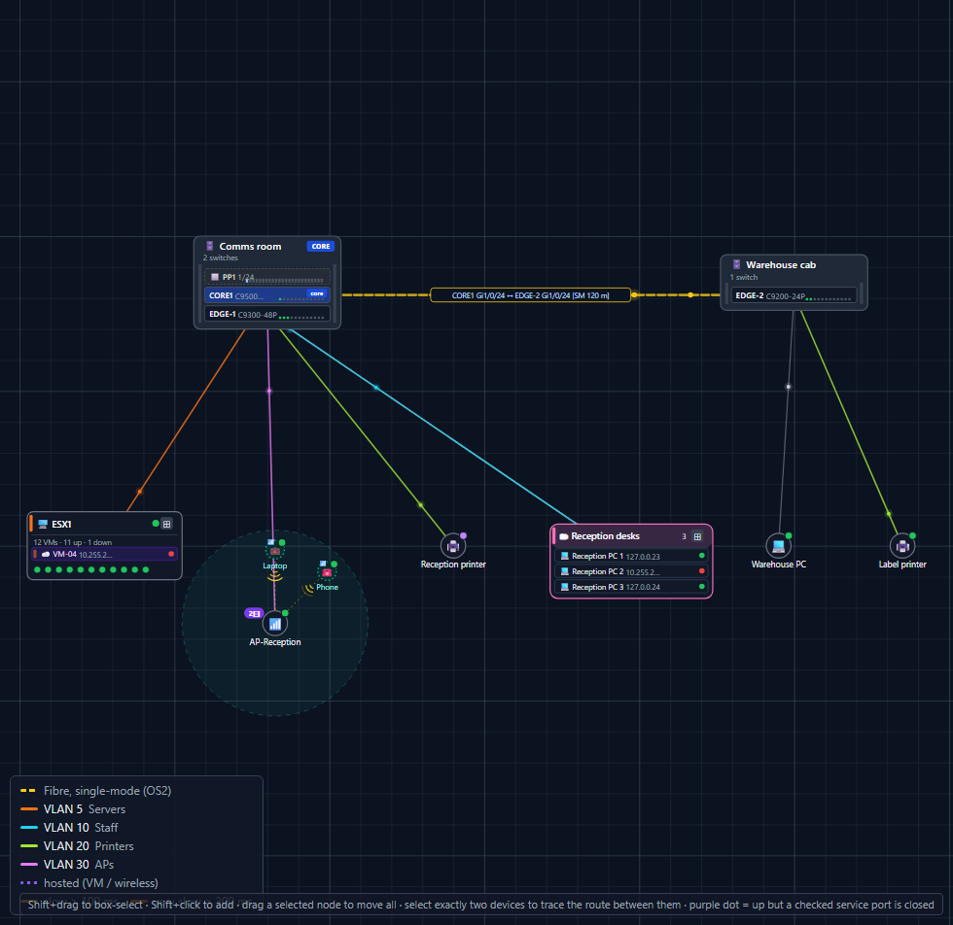The width and height of the screenshot is (953, 925).
Task: Click the VLAN 5 Servers orange swatch
Action: pyautogui.click(x=28, y=809)
